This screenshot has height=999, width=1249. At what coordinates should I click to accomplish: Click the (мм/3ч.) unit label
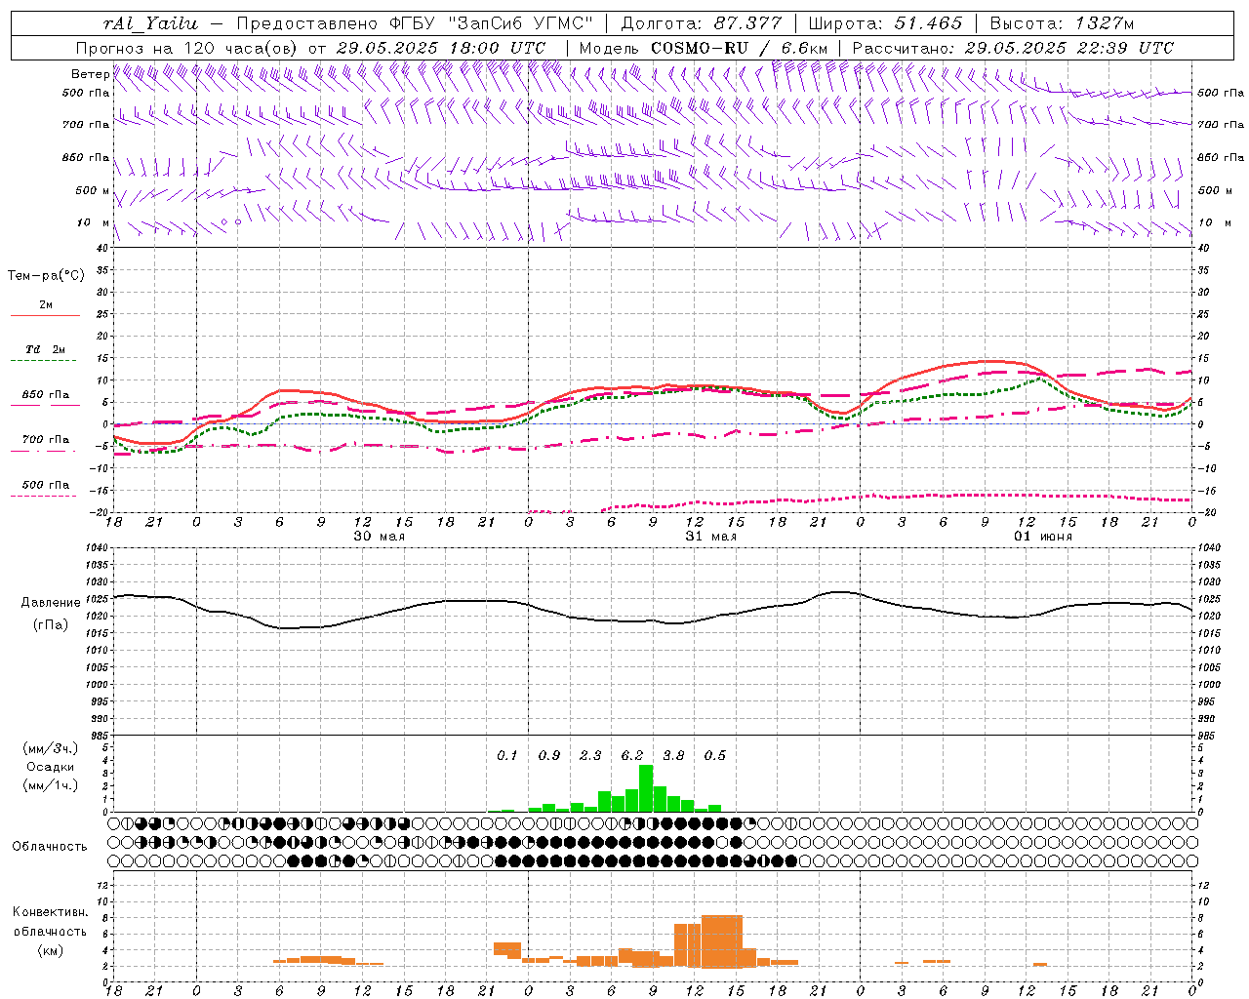coord(51,748)
